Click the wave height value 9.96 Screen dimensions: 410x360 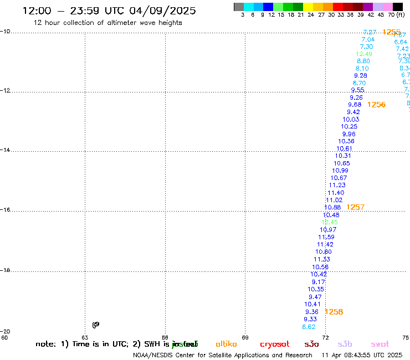tap(349, 134)
